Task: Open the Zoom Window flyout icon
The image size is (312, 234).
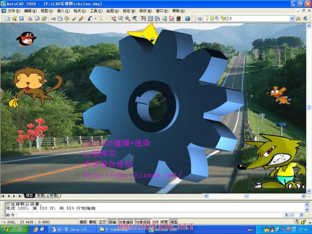Action: (128, 18)
